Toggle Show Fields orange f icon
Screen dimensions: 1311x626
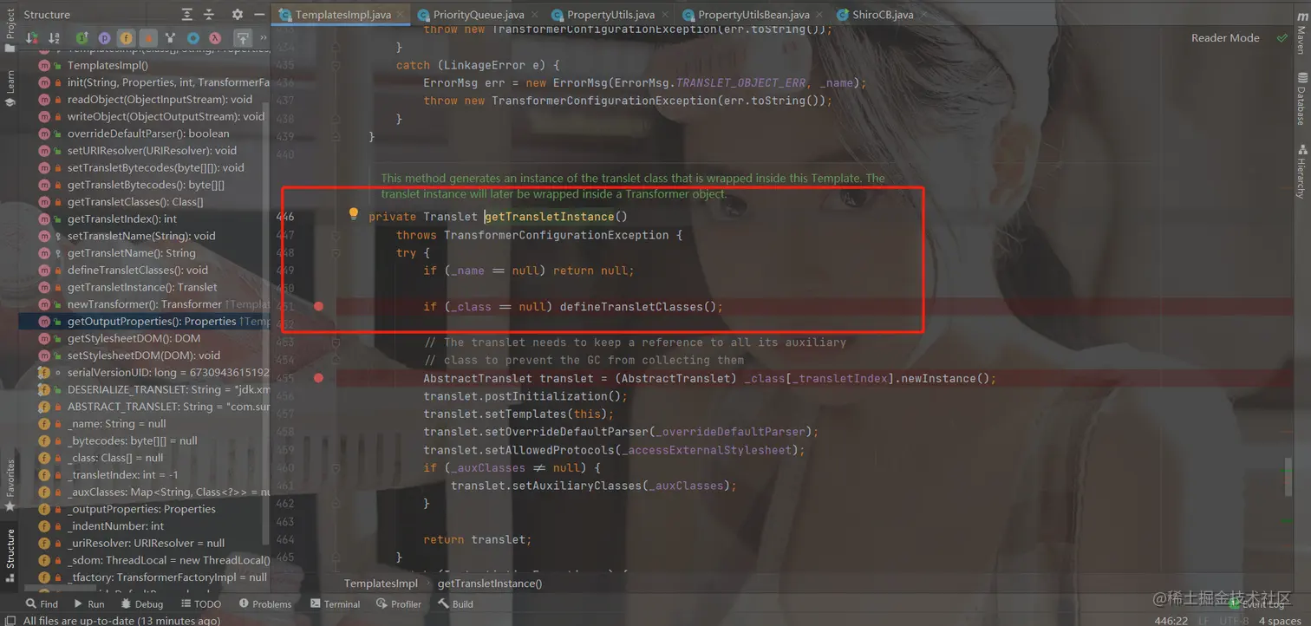(127, 38)
